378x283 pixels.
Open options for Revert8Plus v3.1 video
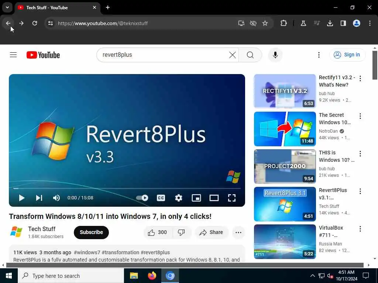click(x=360, y=191)
